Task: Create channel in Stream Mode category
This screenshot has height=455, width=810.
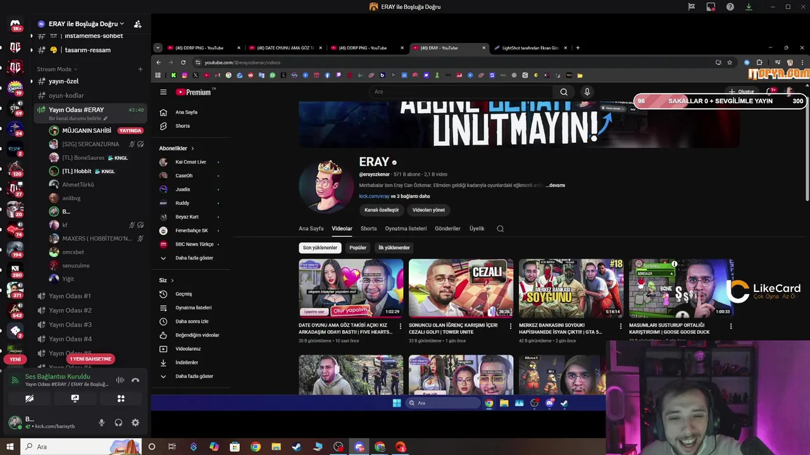Action: coord(140,69)
